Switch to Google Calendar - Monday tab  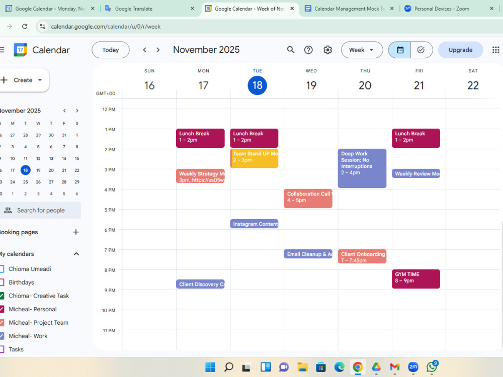pyautogui.click(x=50, y=9)
